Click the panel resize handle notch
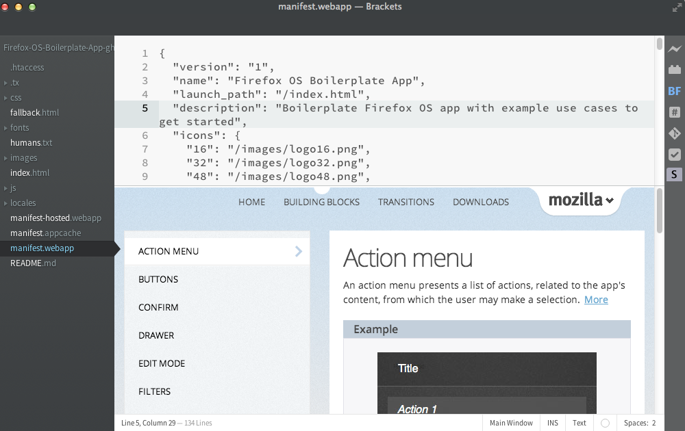 (x=322, y=190)
